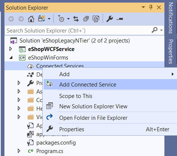Click the packages.config file icon
Image resolution: width=177 pixels, height=156 pixels.
tap(30, 143)
